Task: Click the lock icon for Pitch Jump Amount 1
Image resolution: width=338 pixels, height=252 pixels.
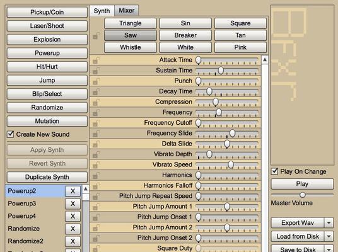Action: (96, 207)
